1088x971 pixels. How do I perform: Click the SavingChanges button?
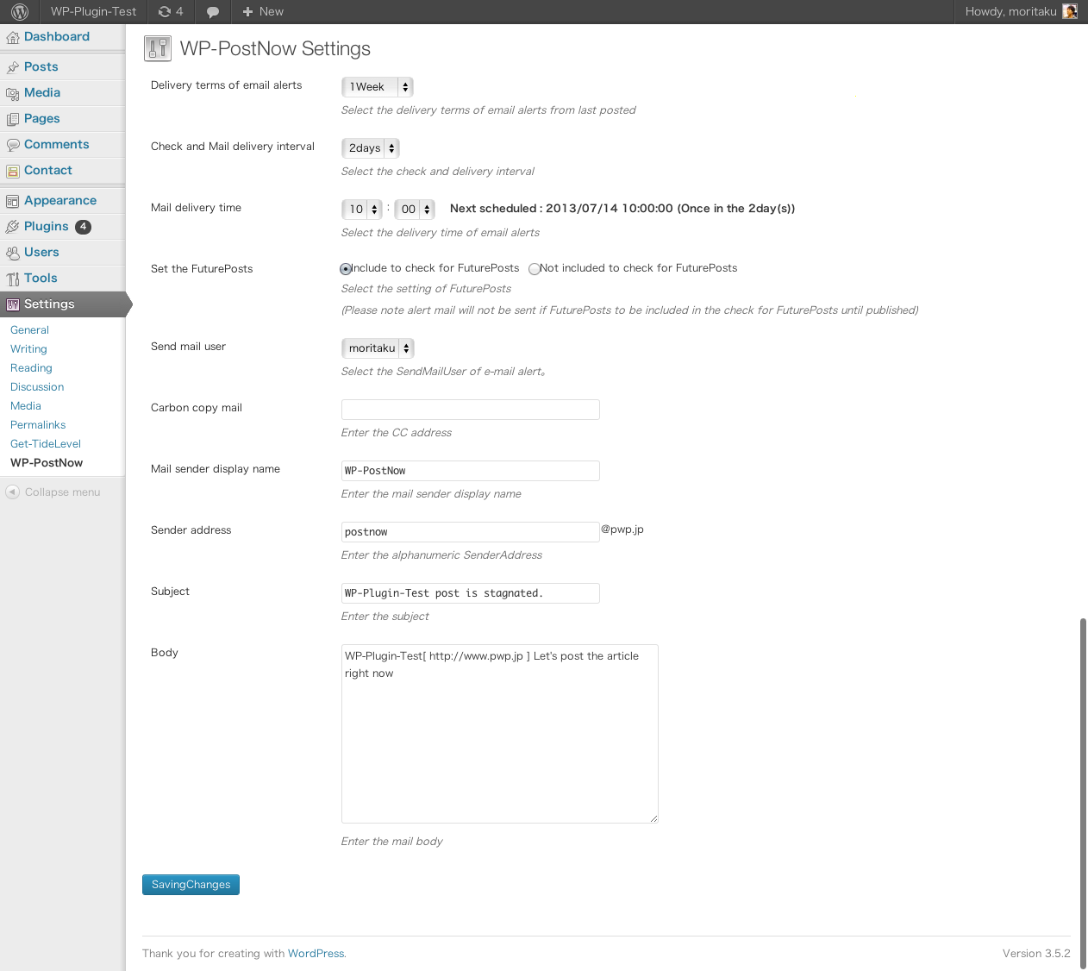191,885
